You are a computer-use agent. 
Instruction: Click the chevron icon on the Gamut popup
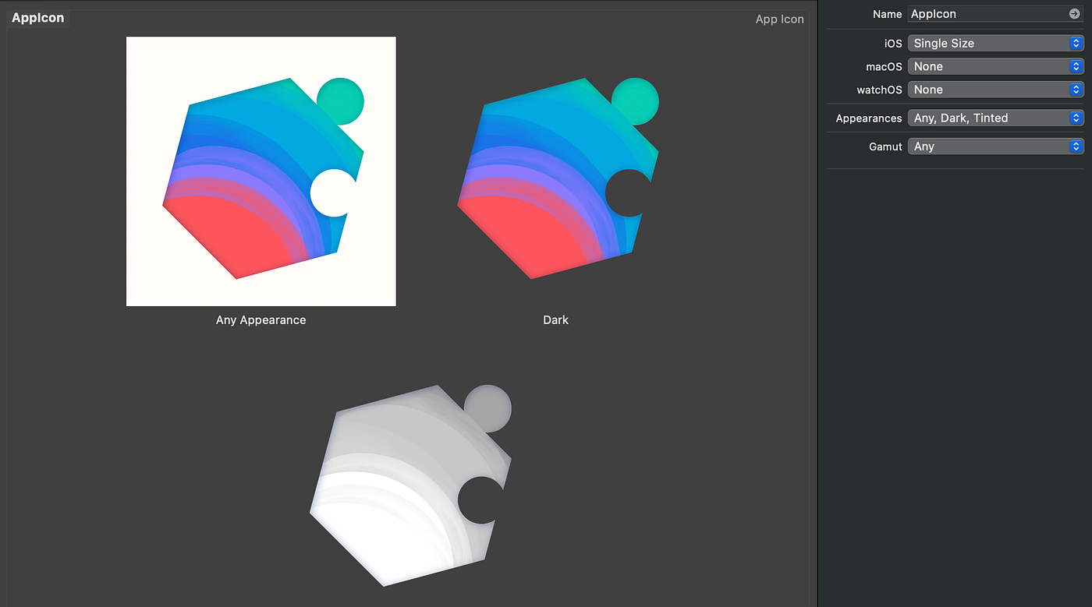pyautogui.click(x=1077, y=146)
